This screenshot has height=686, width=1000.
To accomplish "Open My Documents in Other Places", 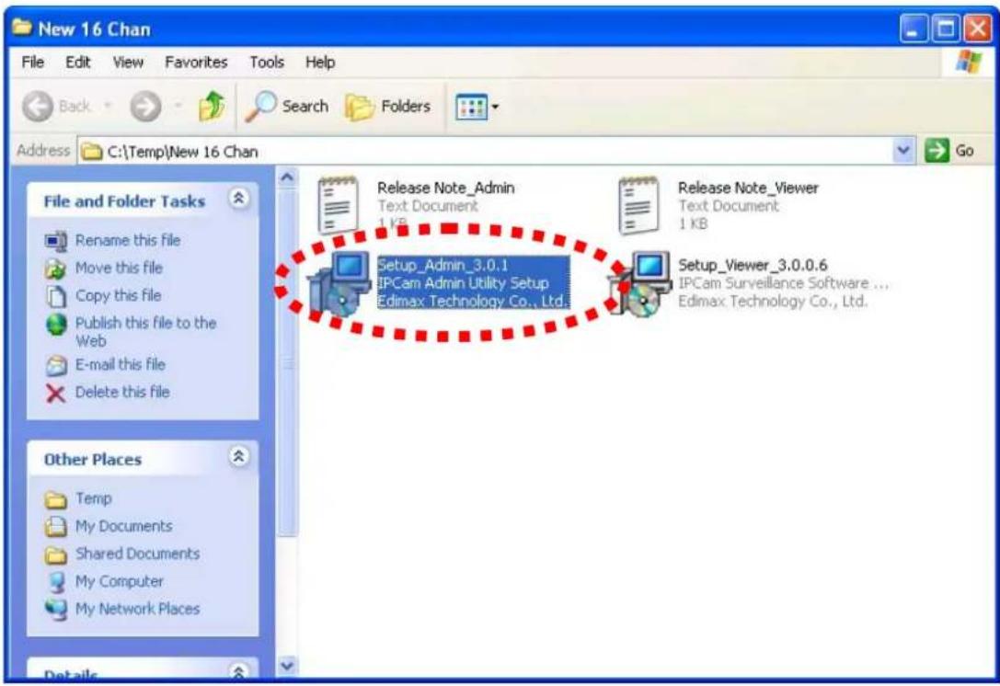I will pyautogui.click(x=123, y=526).
